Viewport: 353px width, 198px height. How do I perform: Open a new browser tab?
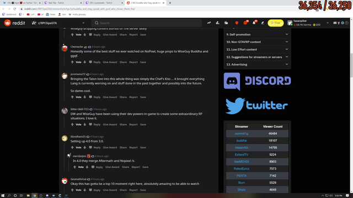coord(170,3)
